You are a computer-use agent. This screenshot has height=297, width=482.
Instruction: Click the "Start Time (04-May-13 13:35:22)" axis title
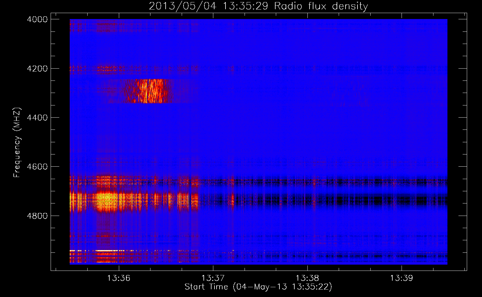(258, 287)
